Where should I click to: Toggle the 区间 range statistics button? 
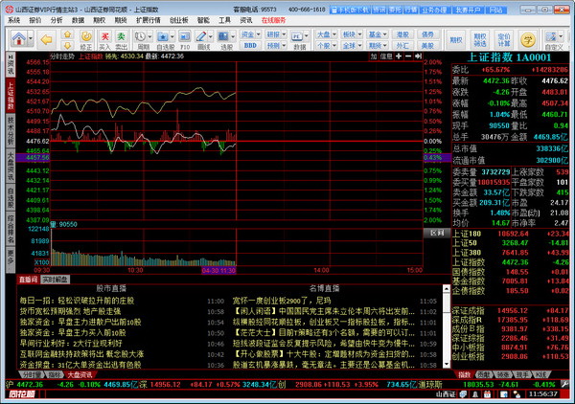(x=437, y=233)
